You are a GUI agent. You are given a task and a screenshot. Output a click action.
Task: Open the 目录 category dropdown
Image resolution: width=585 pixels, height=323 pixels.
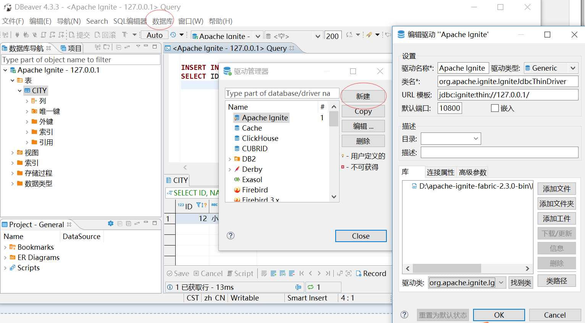pyautogui.click(x=476, y=139)
